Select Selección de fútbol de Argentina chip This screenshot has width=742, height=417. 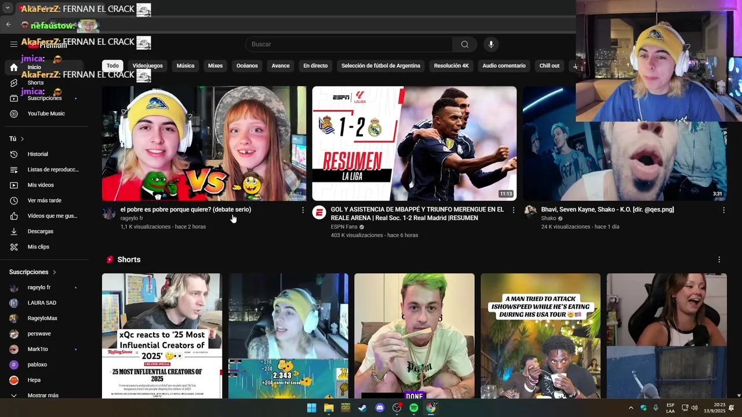coord(381,66)
